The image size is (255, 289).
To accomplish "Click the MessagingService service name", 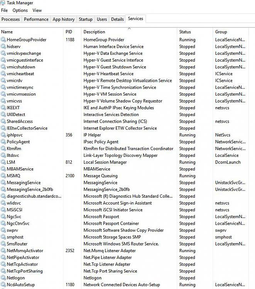I will pyautogui.click(x=24, y=183).
